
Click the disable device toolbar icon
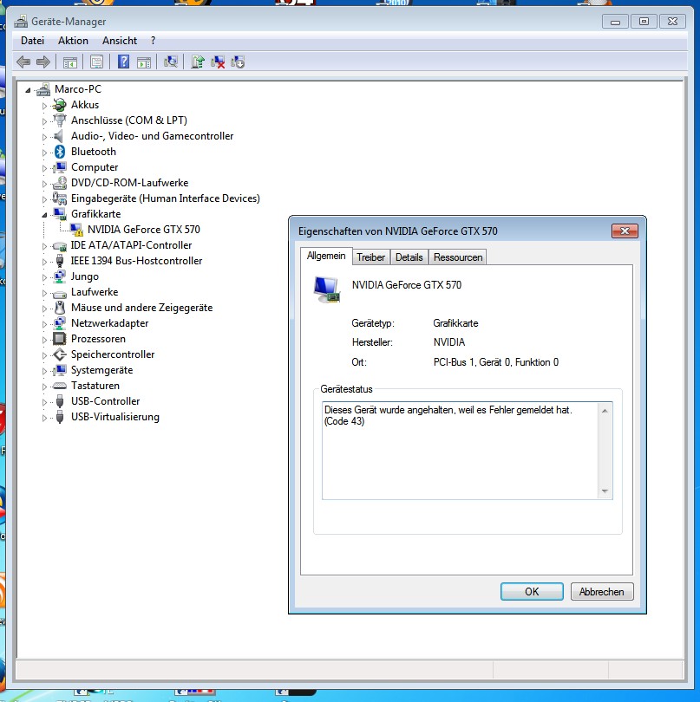238,62
